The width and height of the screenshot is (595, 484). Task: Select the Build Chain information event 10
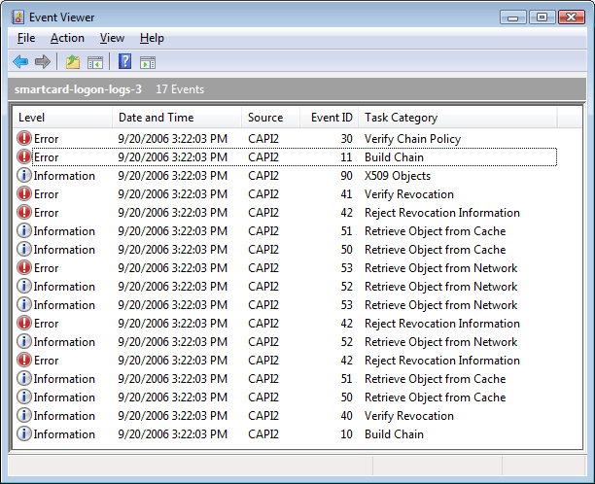point(287,434)
